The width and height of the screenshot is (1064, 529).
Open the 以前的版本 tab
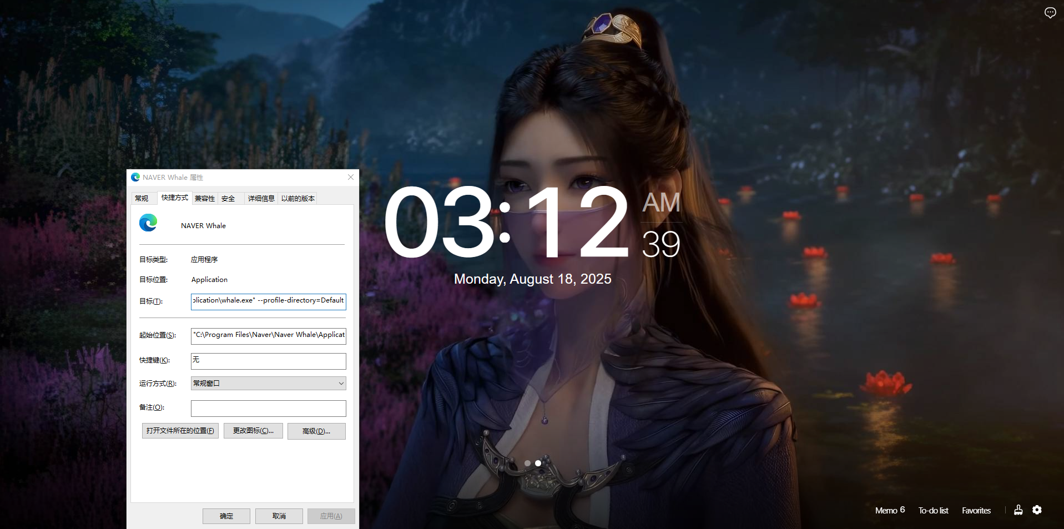point(297,199)
